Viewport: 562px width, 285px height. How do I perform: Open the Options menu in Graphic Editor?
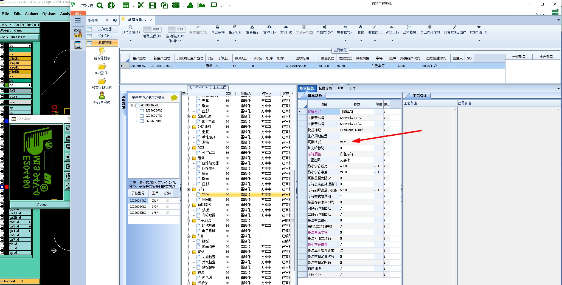[49, 14]
